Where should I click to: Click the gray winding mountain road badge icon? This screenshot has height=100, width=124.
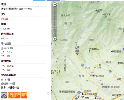pyautogui.click(x=4, y=95)
